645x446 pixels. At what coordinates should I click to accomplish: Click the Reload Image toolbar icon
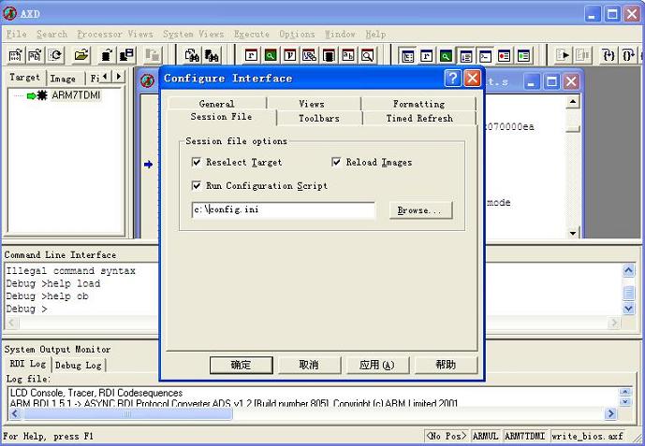pyautogui.click(x=54, y=54)
